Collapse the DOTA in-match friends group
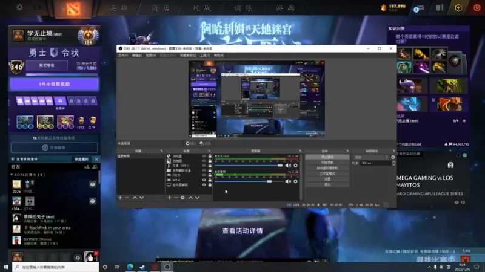Screen dimensions: 485x272 (x=12, y=175)
